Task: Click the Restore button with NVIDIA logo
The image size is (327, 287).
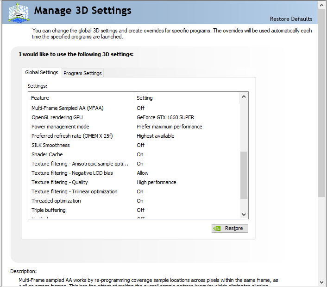Action: point(230,228)
